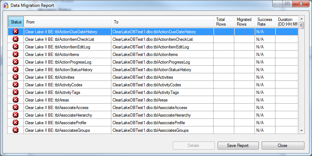Select 'Clear Lake II BE: tblAssociateAccess' cell
The width and height of the screenshot is (312, 156).
click(68, 107)
